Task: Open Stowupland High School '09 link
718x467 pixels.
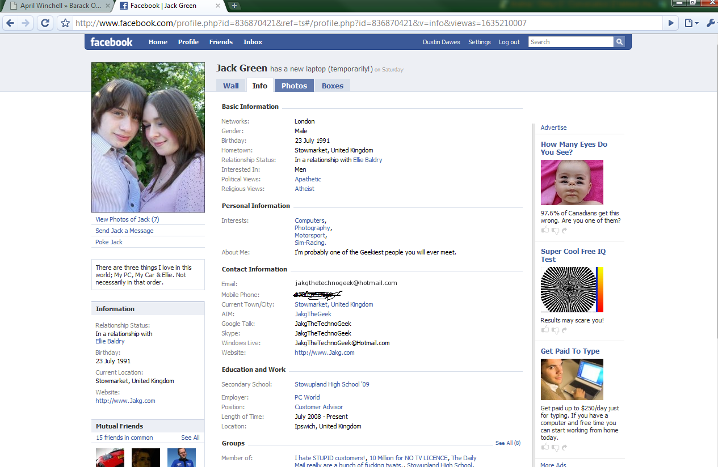Action: [x=331, y=384]
